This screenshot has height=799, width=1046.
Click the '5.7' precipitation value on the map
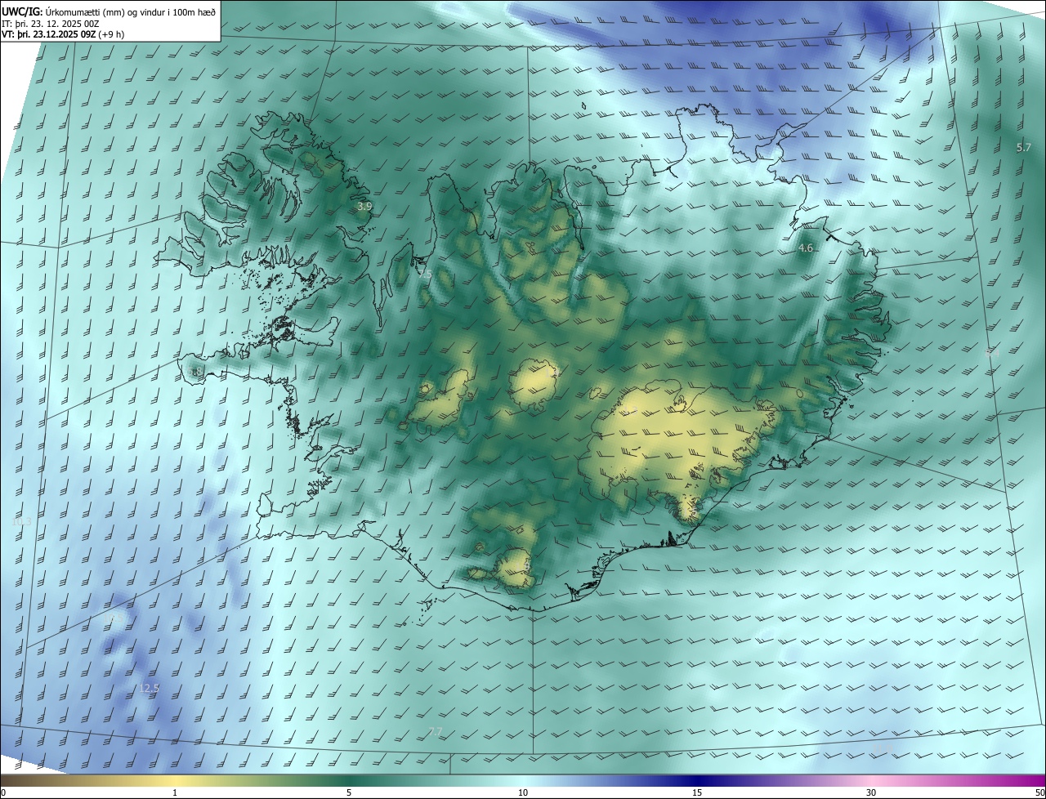(1023, 147)
